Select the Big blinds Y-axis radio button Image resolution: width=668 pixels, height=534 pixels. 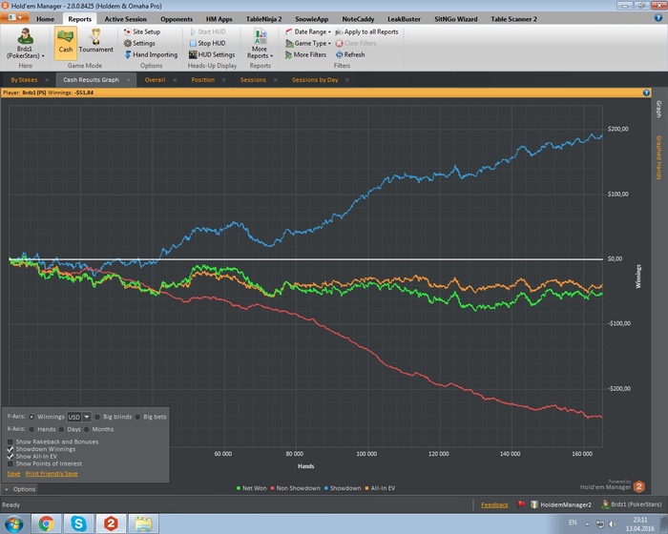pos(97,417)
